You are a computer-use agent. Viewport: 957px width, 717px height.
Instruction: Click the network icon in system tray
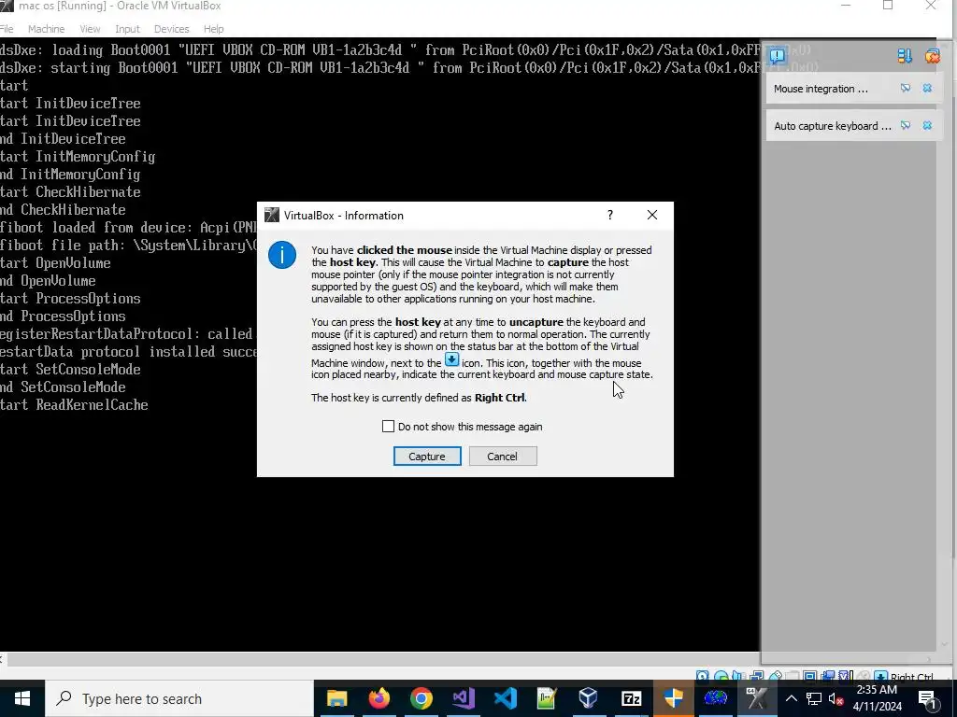coord(814,698)
